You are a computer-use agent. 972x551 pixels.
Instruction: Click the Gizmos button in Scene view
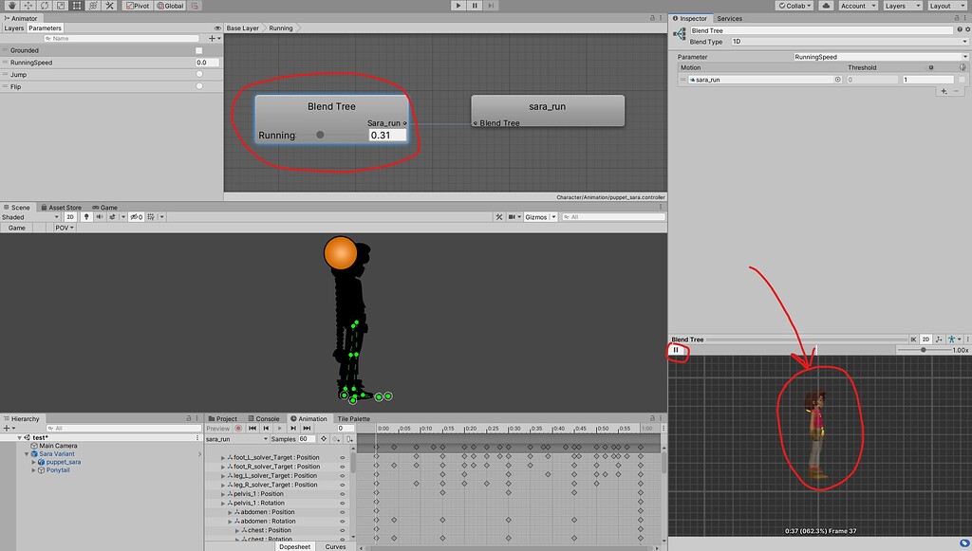(538, 216)
